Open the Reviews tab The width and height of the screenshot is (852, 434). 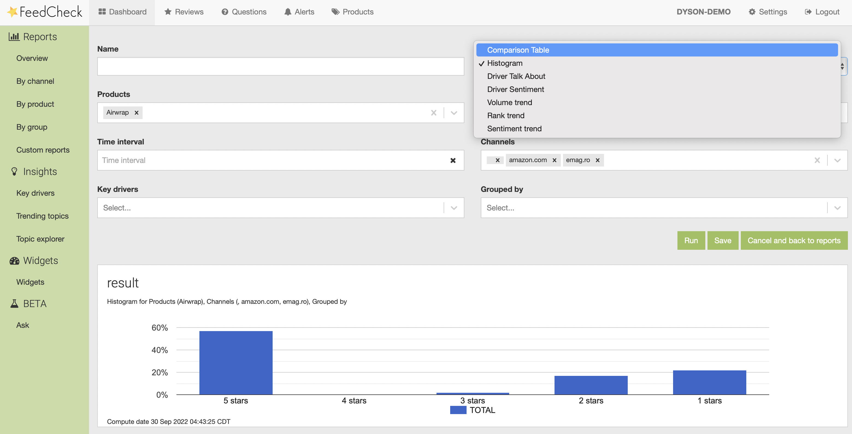pos(184,12)
